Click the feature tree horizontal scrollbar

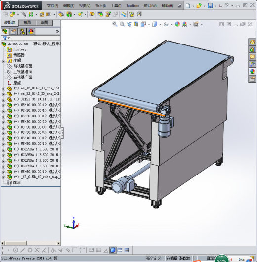point(31,243)
